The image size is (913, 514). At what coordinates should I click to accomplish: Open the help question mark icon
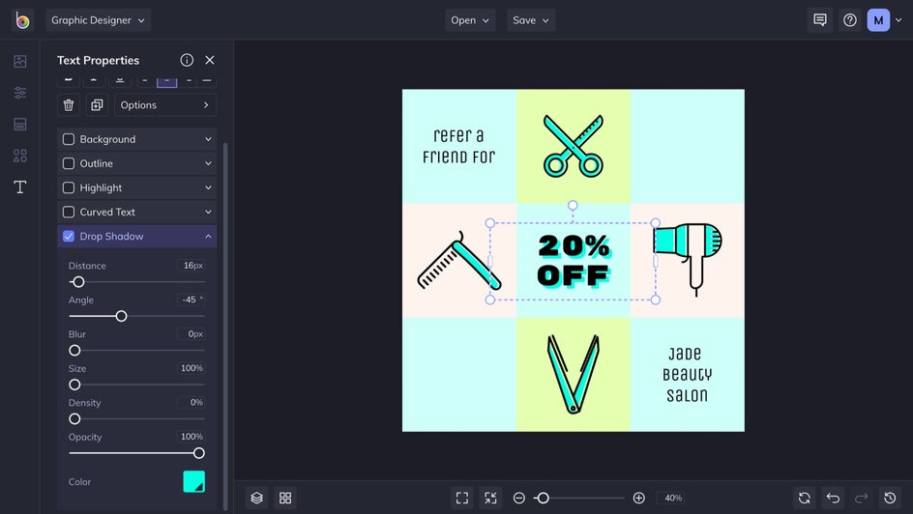coord(850,20)
